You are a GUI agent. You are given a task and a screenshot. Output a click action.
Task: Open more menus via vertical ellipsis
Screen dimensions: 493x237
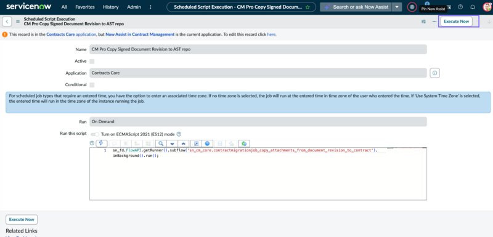click(150, 7)
